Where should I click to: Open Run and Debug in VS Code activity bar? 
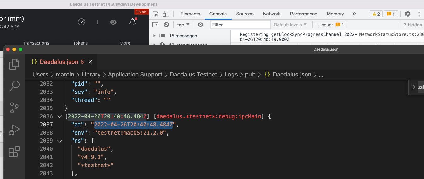[x=14, y=130]
